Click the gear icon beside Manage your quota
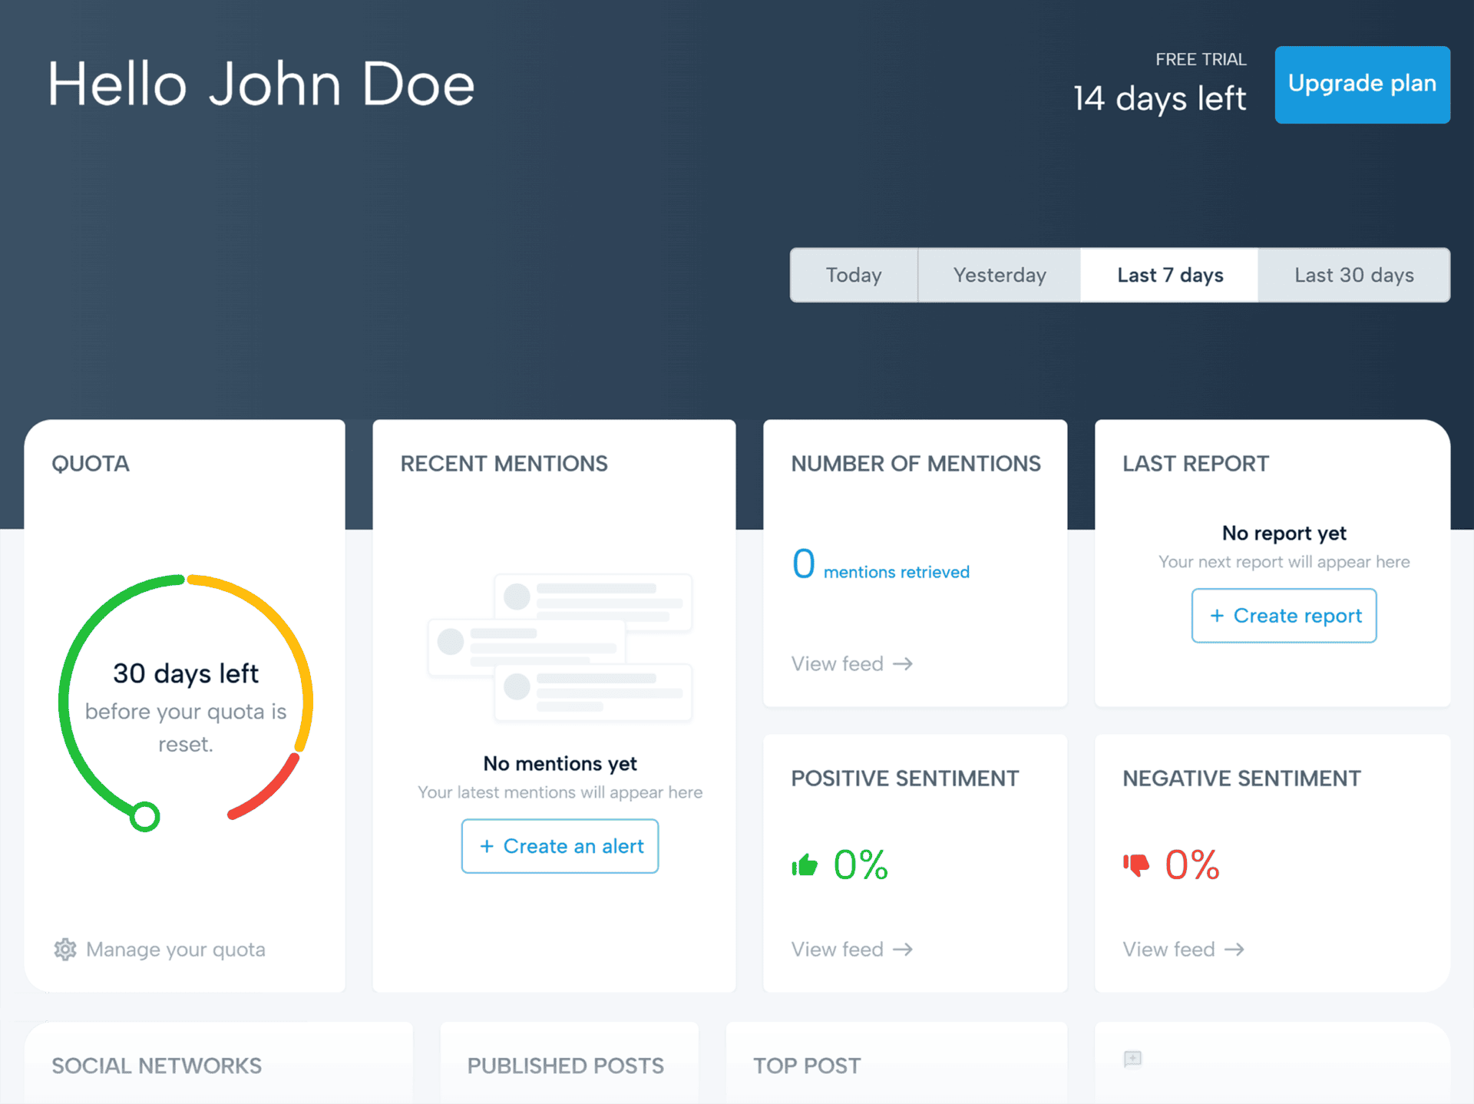Image resolution: width=1474 pixels, height=1104 pixels. tap(65, 950)
